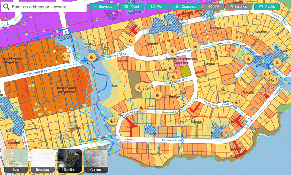Expand the Services layer menu

(x=103, y=7)
